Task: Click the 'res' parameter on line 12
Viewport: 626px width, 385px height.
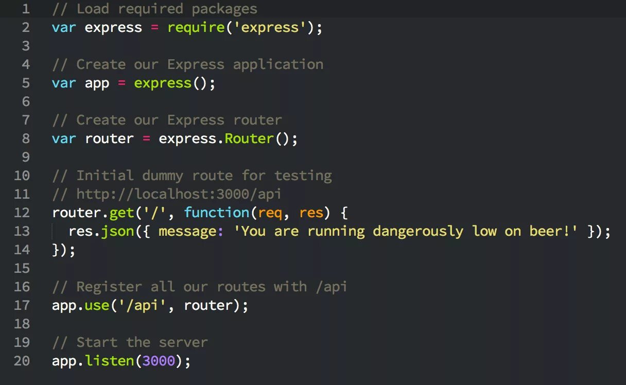Action: point(311,213)
